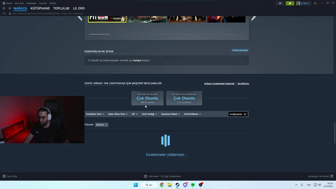Image resolution: width=336 pixels, height=189 pixels.
Task: Go forward with the right arrow
Action: pos(9,8)
